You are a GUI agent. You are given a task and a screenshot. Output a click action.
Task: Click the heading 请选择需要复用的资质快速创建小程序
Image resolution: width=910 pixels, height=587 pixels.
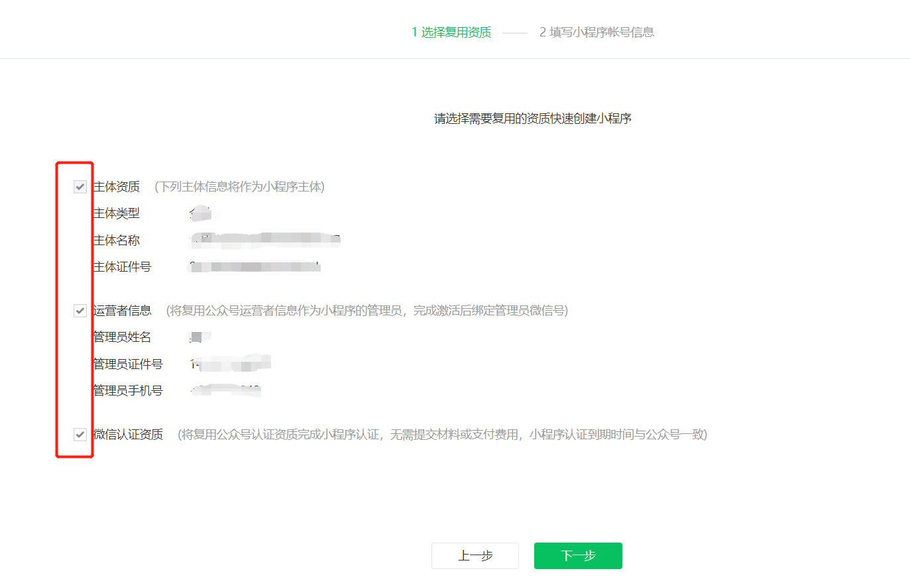tap(533, 119)
